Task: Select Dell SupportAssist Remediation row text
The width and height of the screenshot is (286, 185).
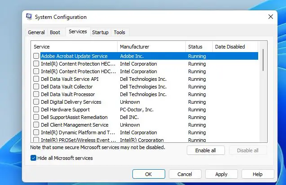Action: 74,117
